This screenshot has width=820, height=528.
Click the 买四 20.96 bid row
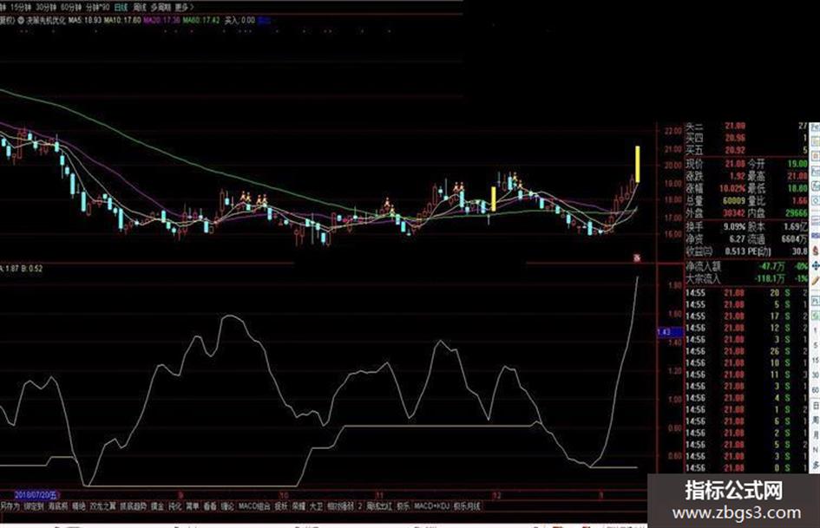(x=747, y=138)
